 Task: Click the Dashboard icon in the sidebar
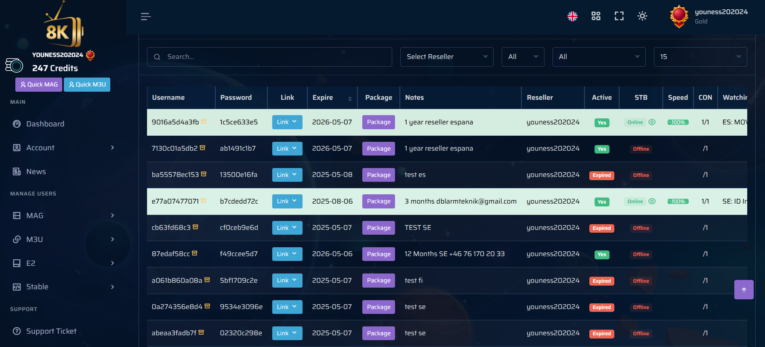pyautogui.click(x=17, y=124)
